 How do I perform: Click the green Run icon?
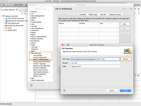(20, 5)
